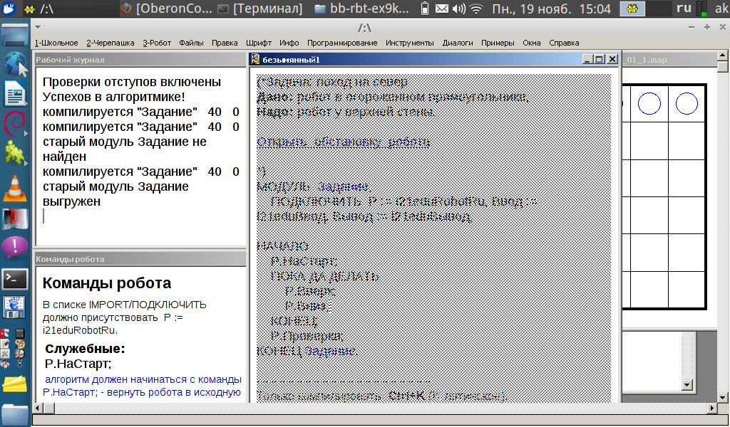The width and height of the screenshot is (730, 427).
Task: Open the 1-Школьное menu
Action: [56, 43]
